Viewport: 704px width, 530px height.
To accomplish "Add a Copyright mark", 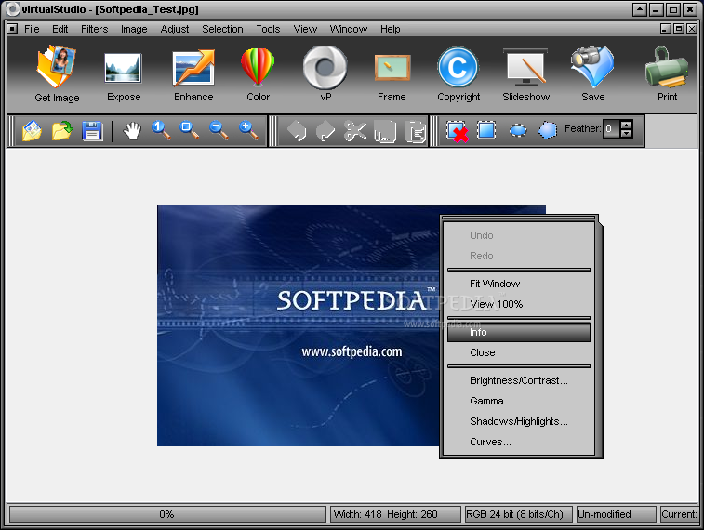I will pyautogui.click(x=458, y=75).
